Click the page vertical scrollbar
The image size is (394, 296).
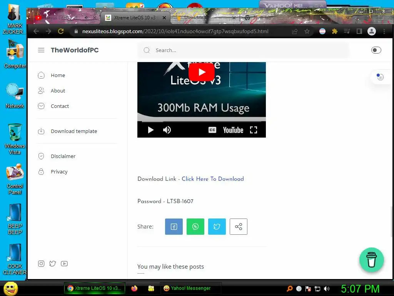(x=392, y=222)
